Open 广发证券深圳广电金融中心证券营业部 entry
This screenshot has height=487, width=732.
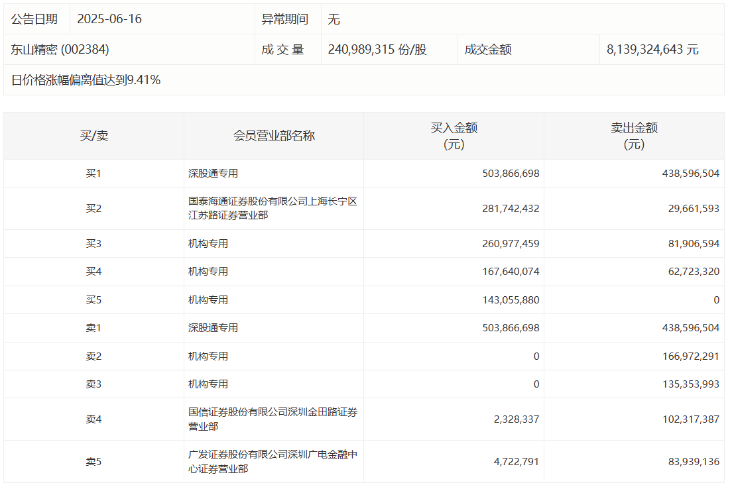coord(273,462)
